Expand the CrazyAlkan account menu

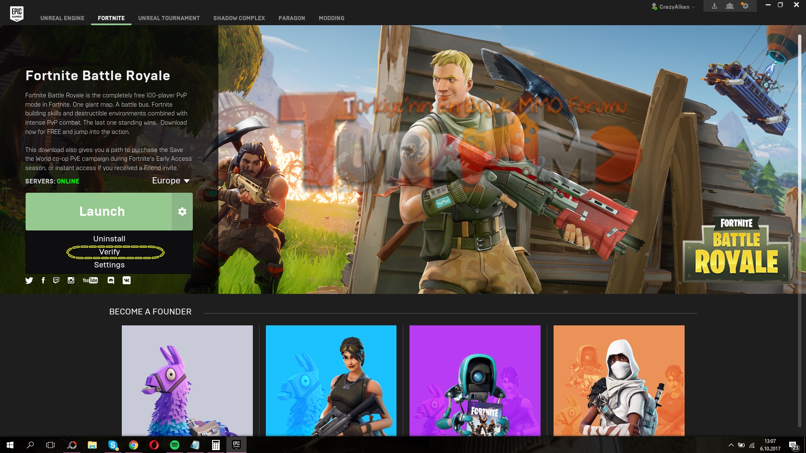pyautogui.click(x=674, y=7)
